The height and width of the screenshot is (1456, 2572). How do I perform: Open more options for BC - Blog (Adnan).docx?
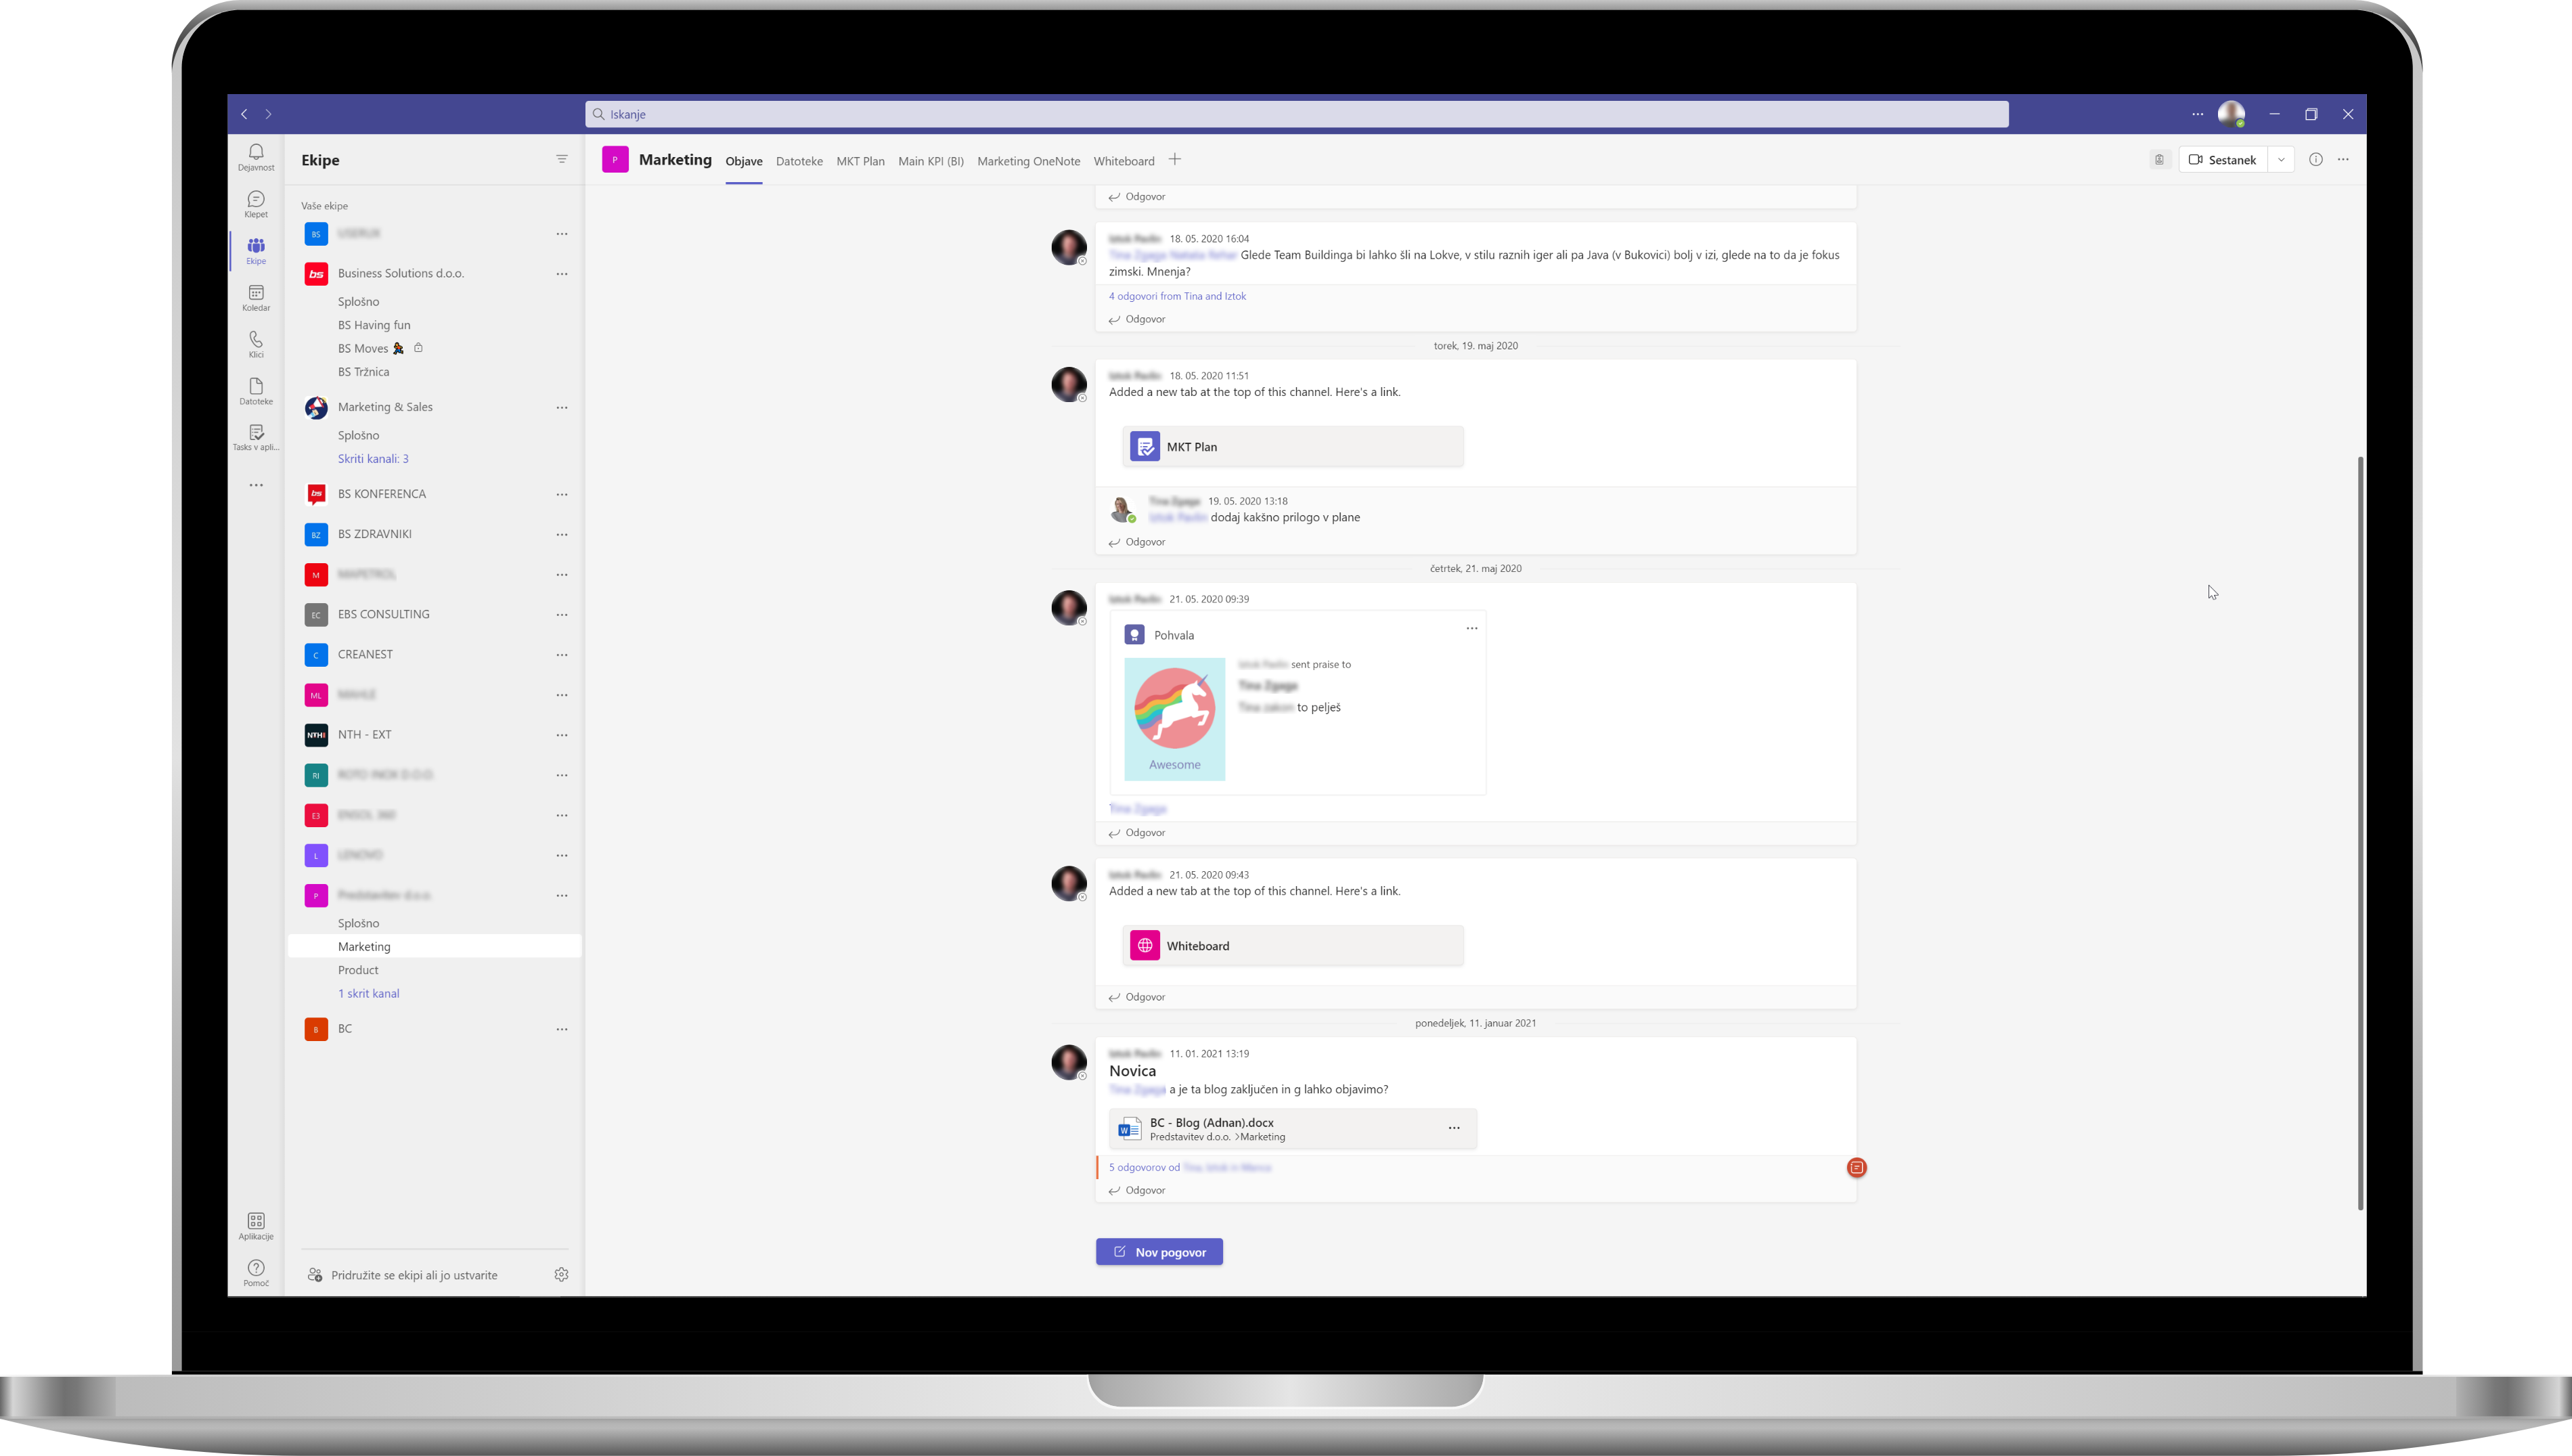point(1453,1128)
